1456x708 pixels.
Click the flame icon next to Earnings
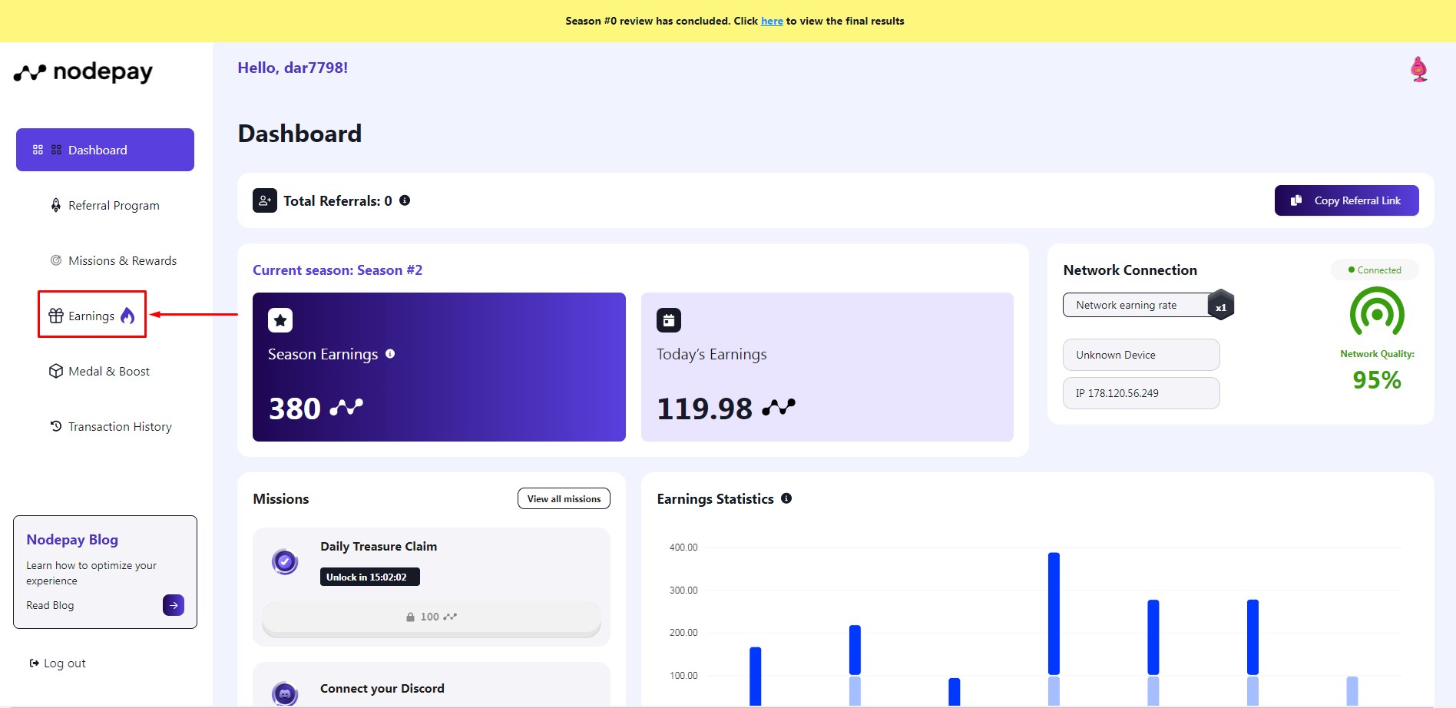click(127, 316)
